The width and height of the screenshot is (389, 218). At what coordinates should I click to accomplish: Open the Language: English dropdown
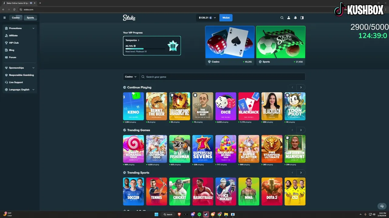coord(20,90)
